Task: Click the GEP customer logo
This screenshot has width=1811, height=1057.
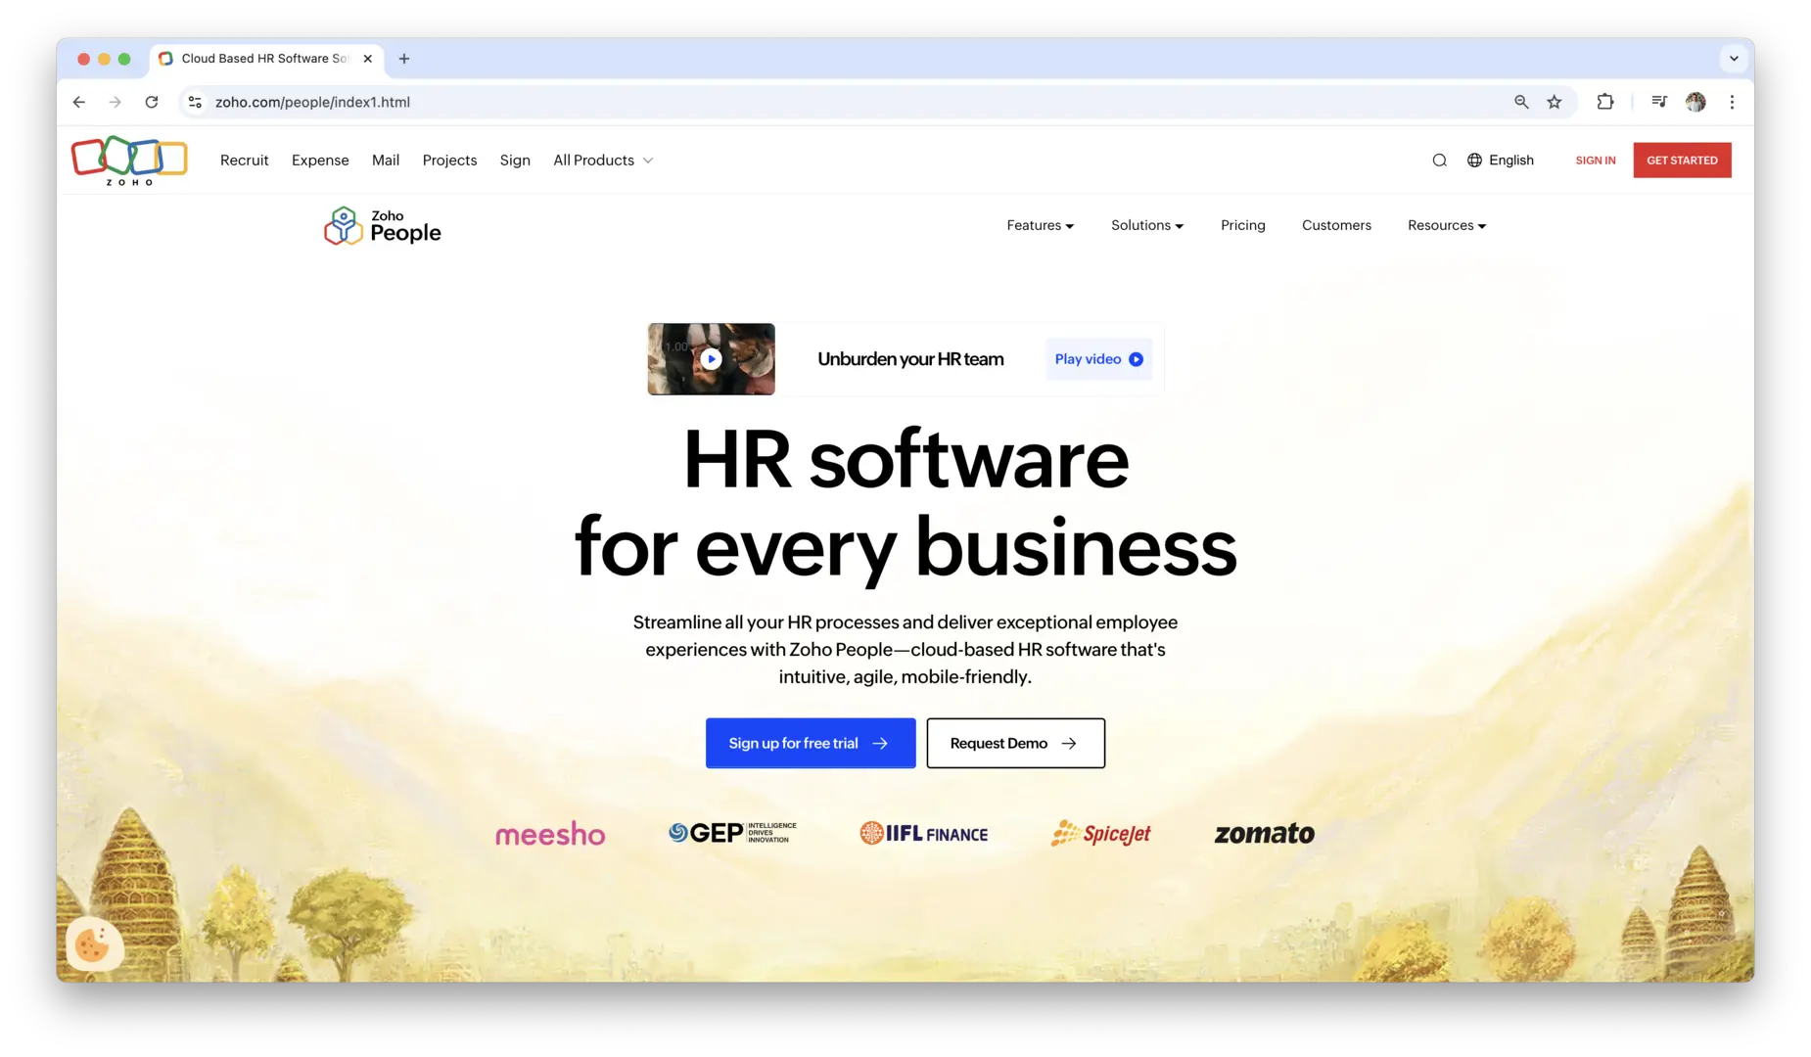Action: [x=732, y=833]
